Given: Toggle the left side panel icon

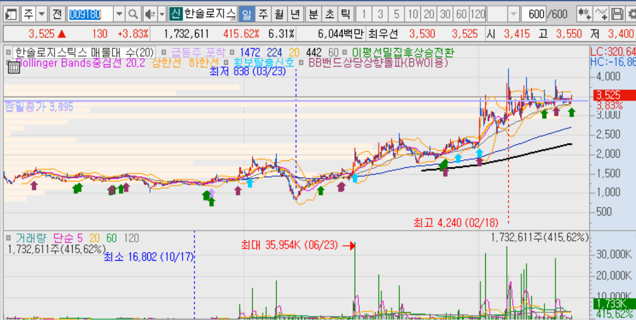Looking at the screenshot, I should pos(11,15).
